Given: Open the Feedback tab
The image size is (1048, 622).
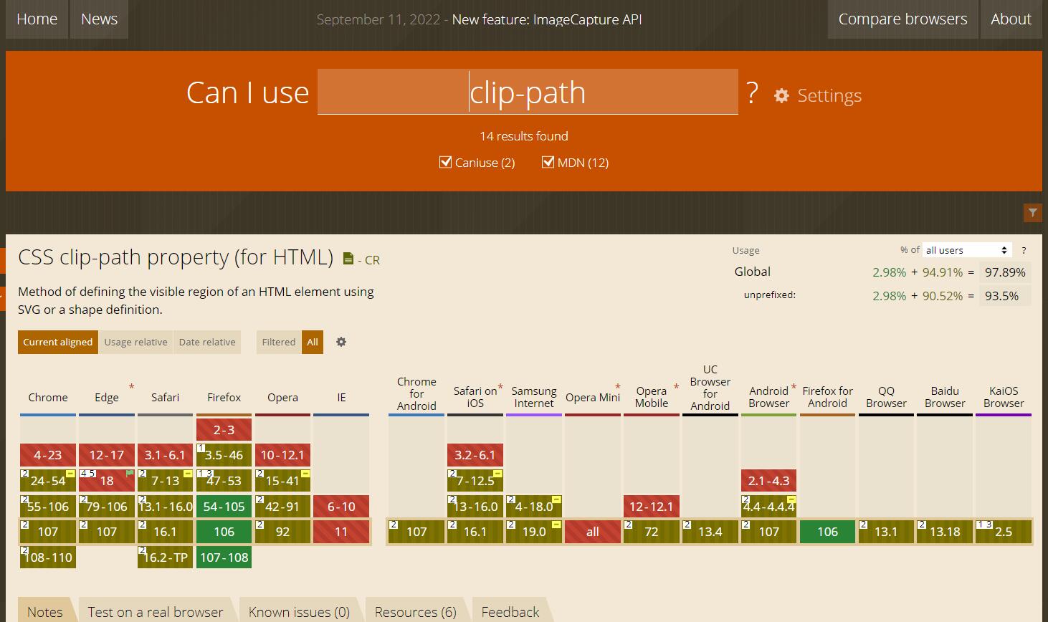Looking at the screenshot, I should tap(510, 611).
